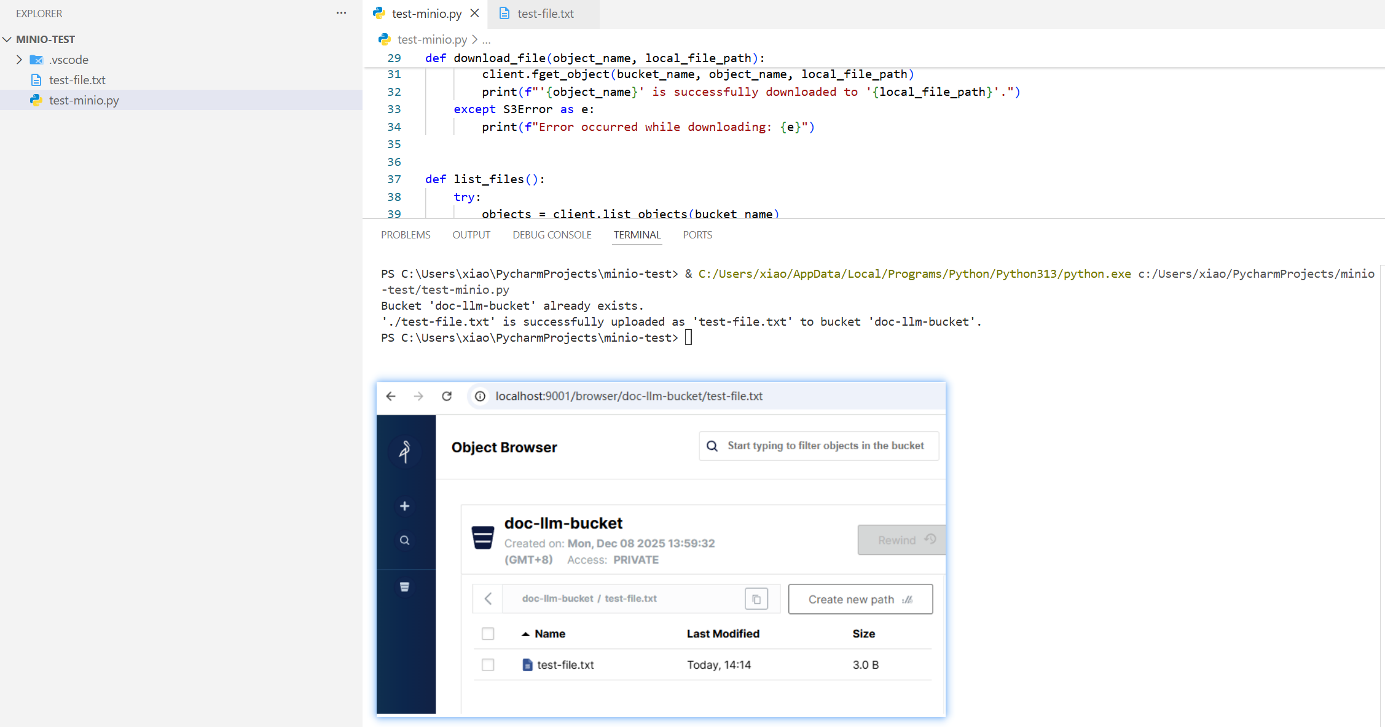Click the filter objects search field

pos(825,446)
